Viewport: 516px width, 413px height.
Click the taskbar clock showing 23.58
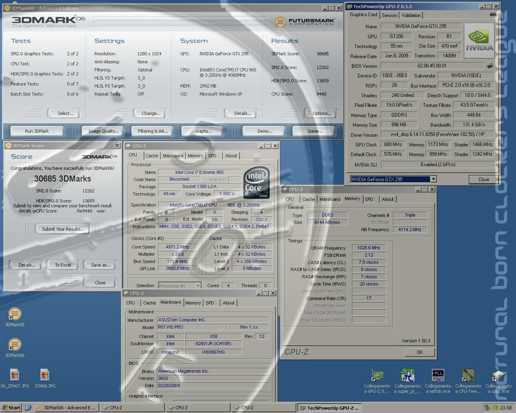click(506, 408)
